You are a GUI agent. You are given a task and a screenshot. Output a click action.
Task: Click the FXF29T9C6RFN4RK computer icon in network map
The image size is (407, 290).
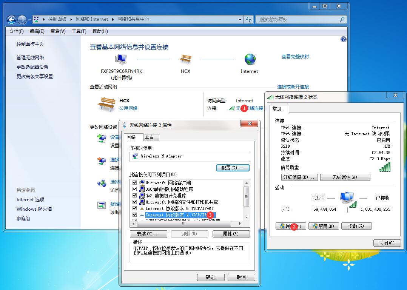pos(121,60)
